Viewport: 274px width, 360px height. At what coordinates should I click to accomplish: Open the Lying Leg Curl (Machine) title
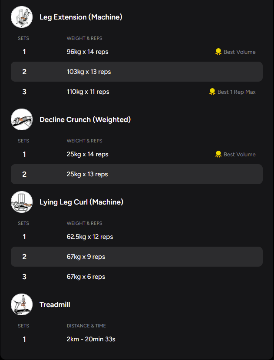pos(81,202)
